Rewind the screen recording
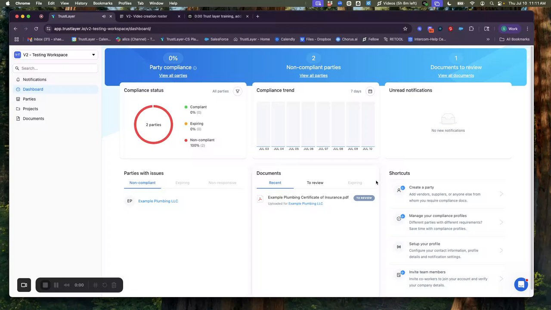Viewport: 551px width, 310px height. (x=67, y=285)
